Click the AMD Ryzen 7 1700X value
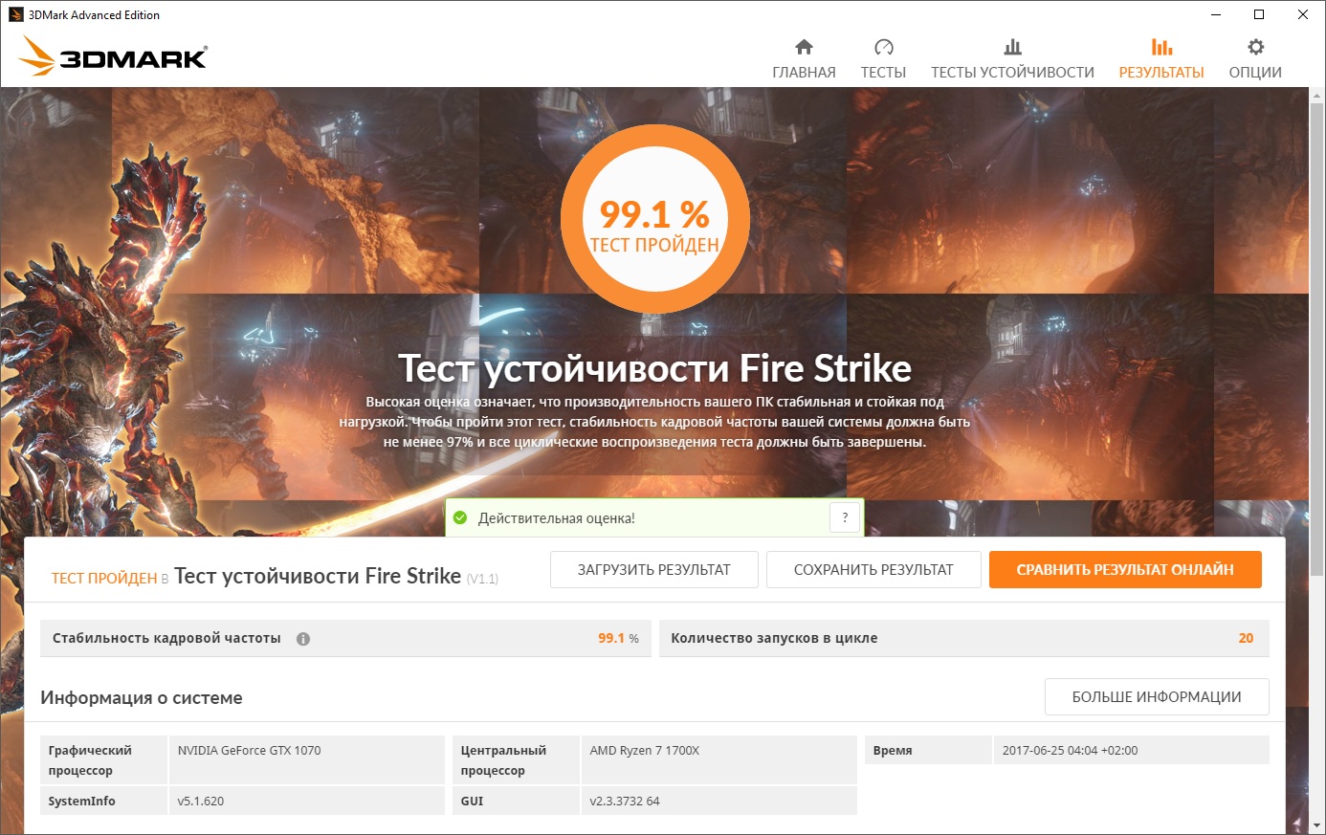Screen dimensions: 1326x835 click(645, 750)
